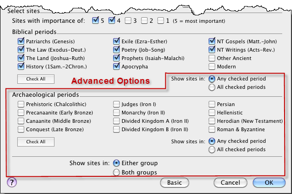Uncheck importance level 5 checkbox
The height and width of the screenshot is (194, 292).
tap(96, 20)
